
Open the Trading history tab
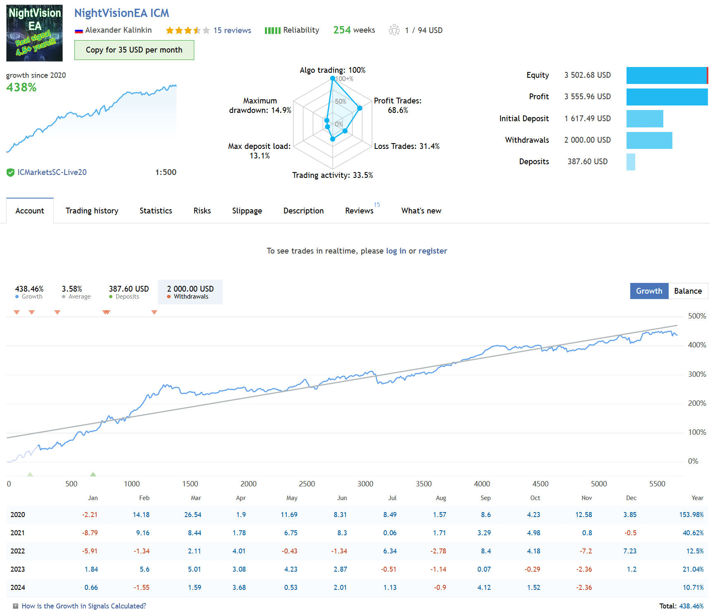point(92,211)
